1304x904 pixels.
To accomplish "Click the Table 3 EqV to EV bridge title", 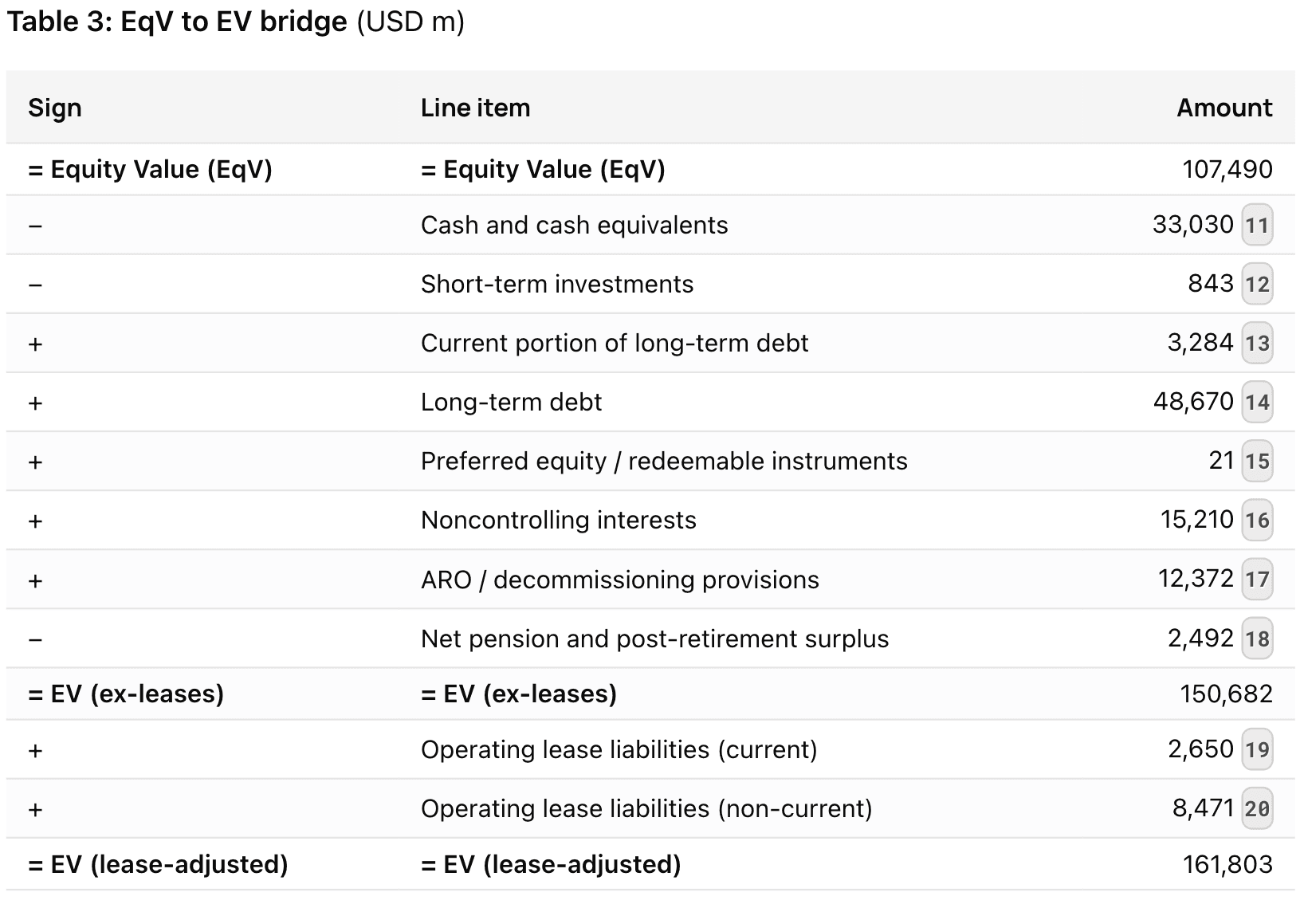I will [x=235, y=22].
